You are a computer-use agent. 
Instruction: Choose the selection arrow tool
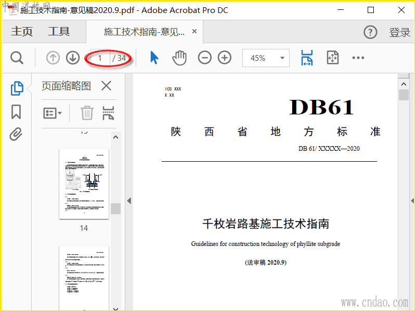154,58
